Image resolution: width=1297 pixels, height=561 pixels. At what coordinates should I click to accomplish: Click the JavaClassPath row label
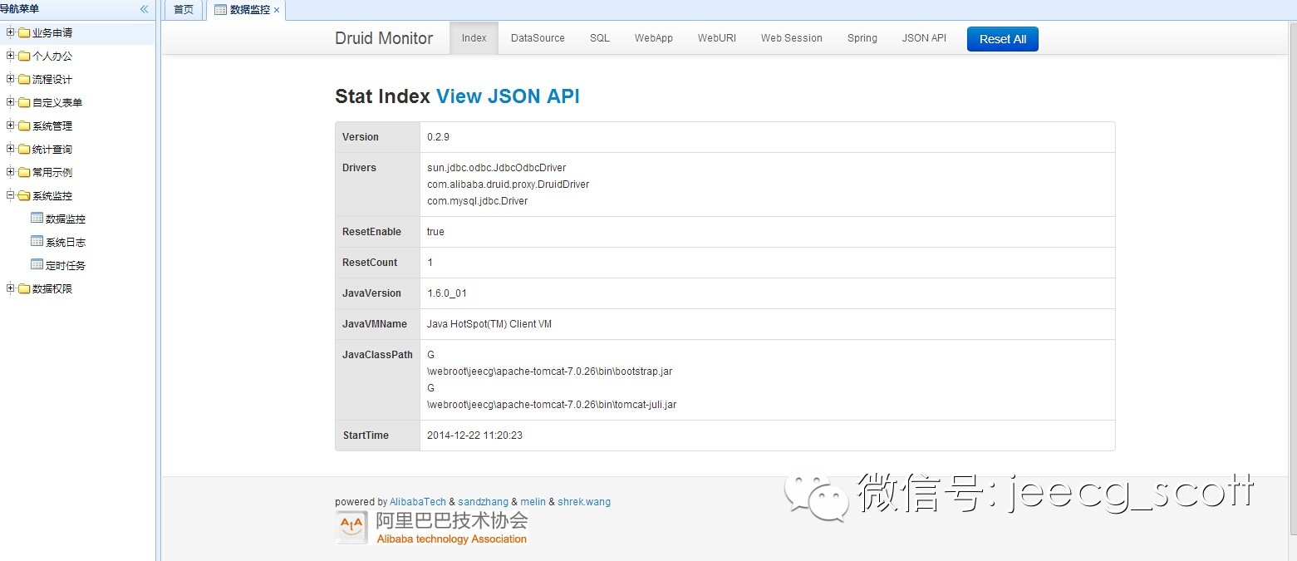pyautogui.click(x=377, y=355)
